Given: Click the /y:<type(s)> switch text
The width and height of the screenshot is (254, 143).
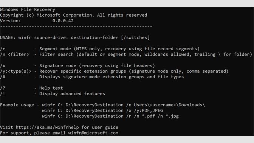Looking at the screenshot, I should pyautogui.click(x=16, y=71).
